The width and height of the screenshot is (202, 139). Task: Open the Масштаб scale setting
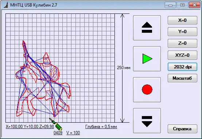click(182, 78)
